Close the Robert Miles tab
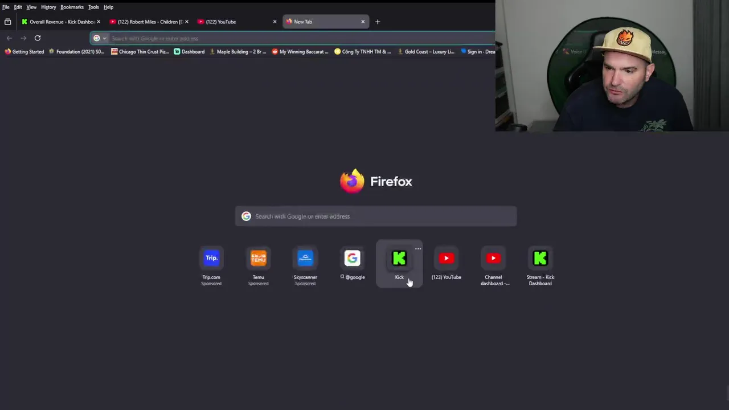 tap(186, 22)
